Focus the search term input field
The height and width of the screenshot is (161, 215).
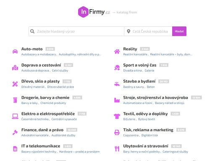(x=76, y=31)
